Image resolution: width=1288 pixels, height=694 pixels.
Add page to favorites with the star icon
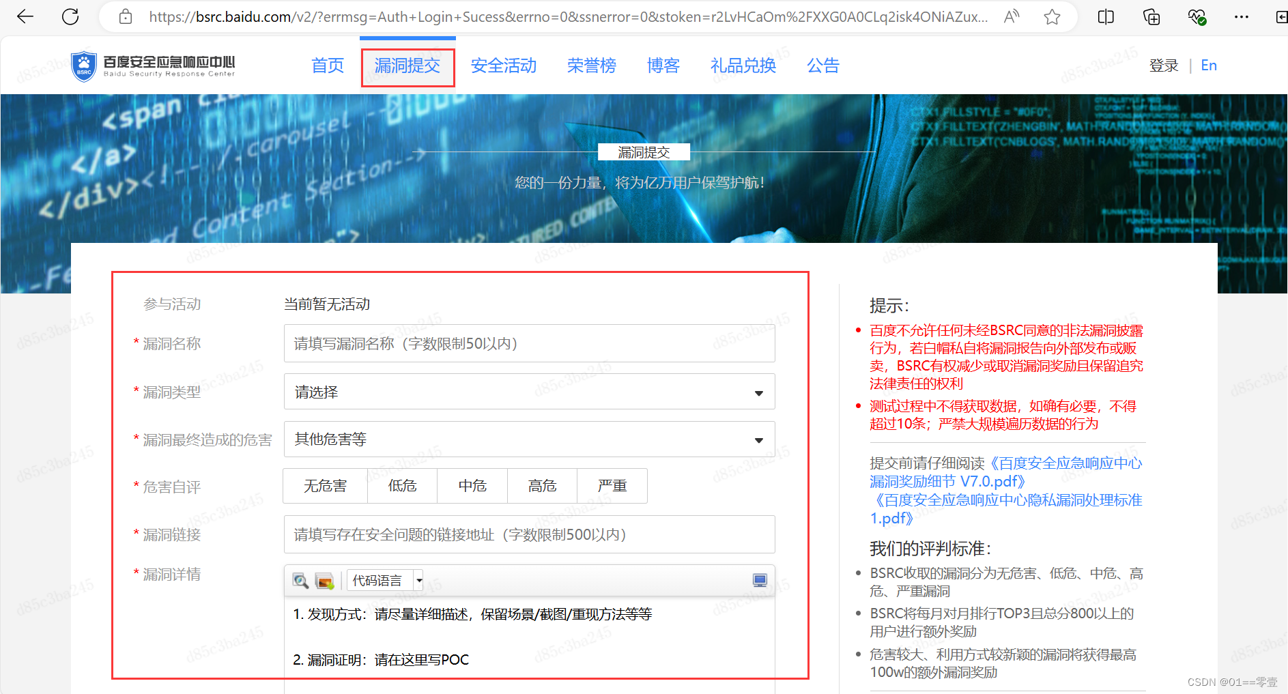tap(1052, 16)
